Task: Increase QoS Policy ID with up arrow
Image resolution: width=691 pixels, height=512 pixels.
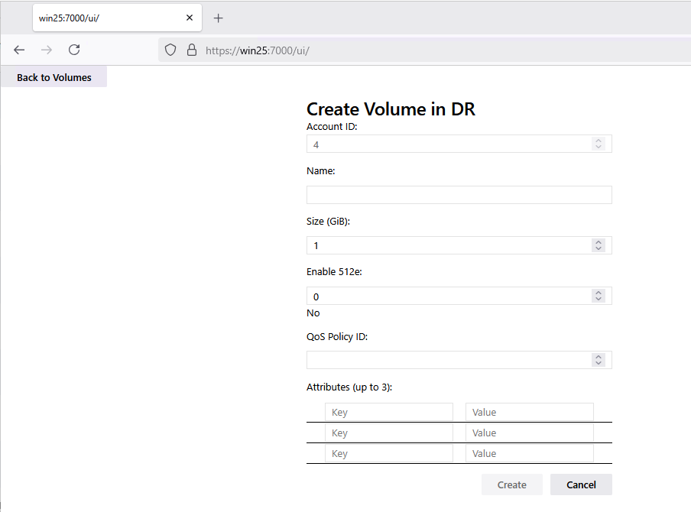Action: 599,356
